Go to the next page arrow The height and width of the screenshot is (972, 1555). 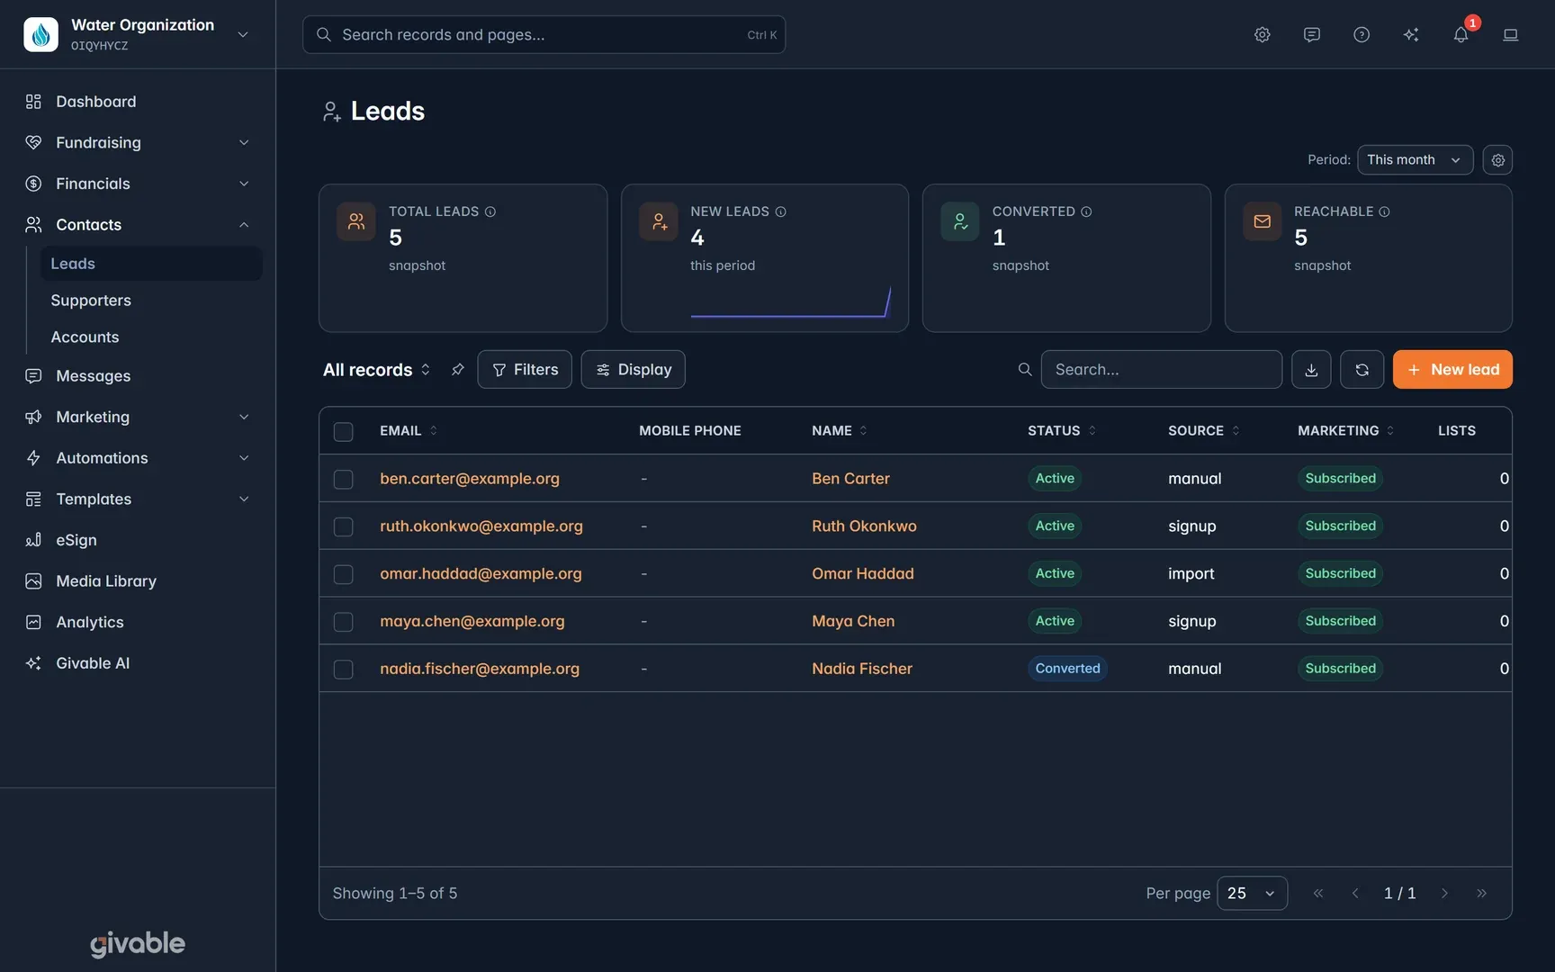coord(1444,893)
